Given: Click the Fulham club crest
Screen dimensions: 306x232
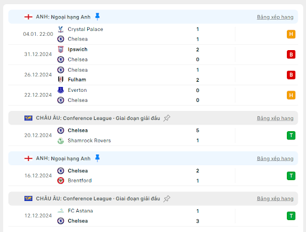Looking at the screenshot, I should click(x=60, y=79).
